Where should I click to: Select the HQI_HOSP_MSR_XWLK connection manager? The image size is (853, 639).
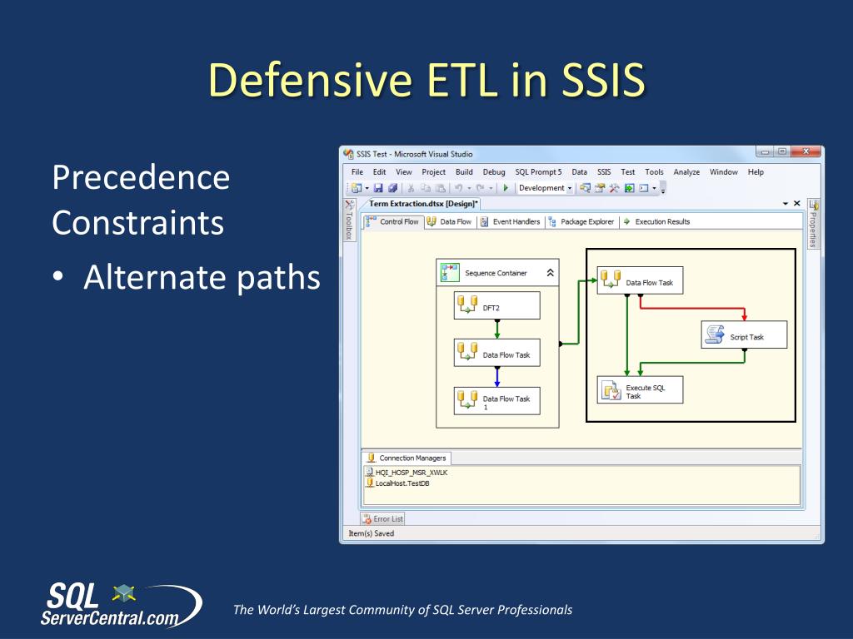tap(407, 473)
